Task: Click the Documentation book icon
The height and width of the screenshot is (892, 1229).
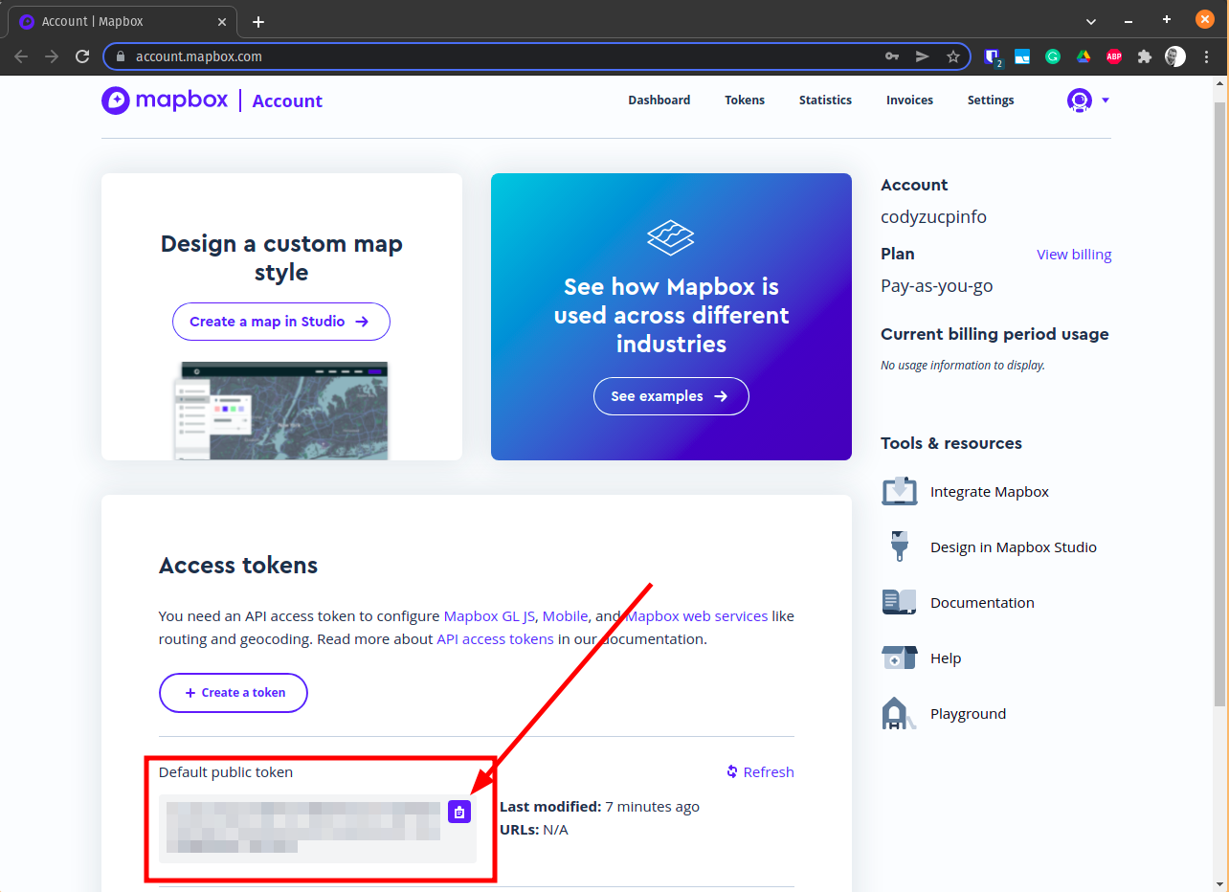Action: 899,602
